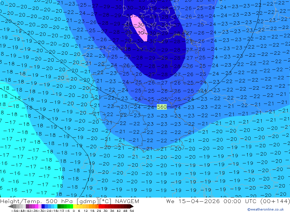Image resolution: width=290 pixels, height=212 pixels.
Task: Click the light pink legend segment
Action: click(40, 207)
